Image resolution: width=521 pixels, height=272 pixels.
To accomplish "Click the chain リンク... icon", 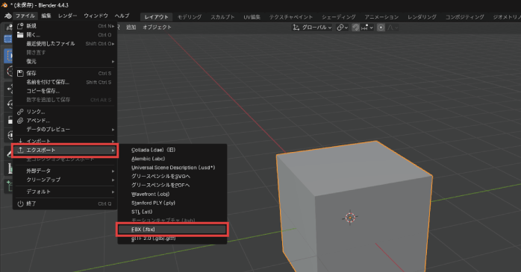I will click(x=20, y=112).
